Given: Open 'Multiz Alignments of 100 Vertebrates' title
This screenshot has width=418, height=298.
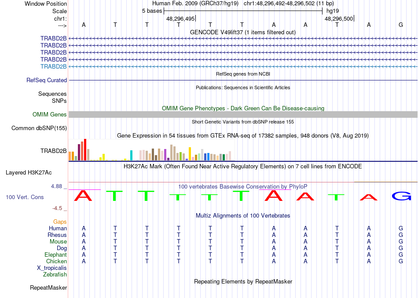Looking at the screenshot, I should click(243, 216).
